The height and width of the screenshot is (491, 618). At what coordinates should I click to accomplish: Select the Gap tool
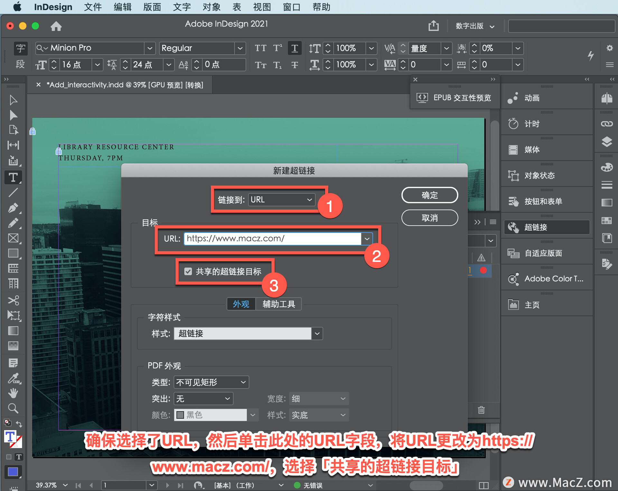point(13,145)
